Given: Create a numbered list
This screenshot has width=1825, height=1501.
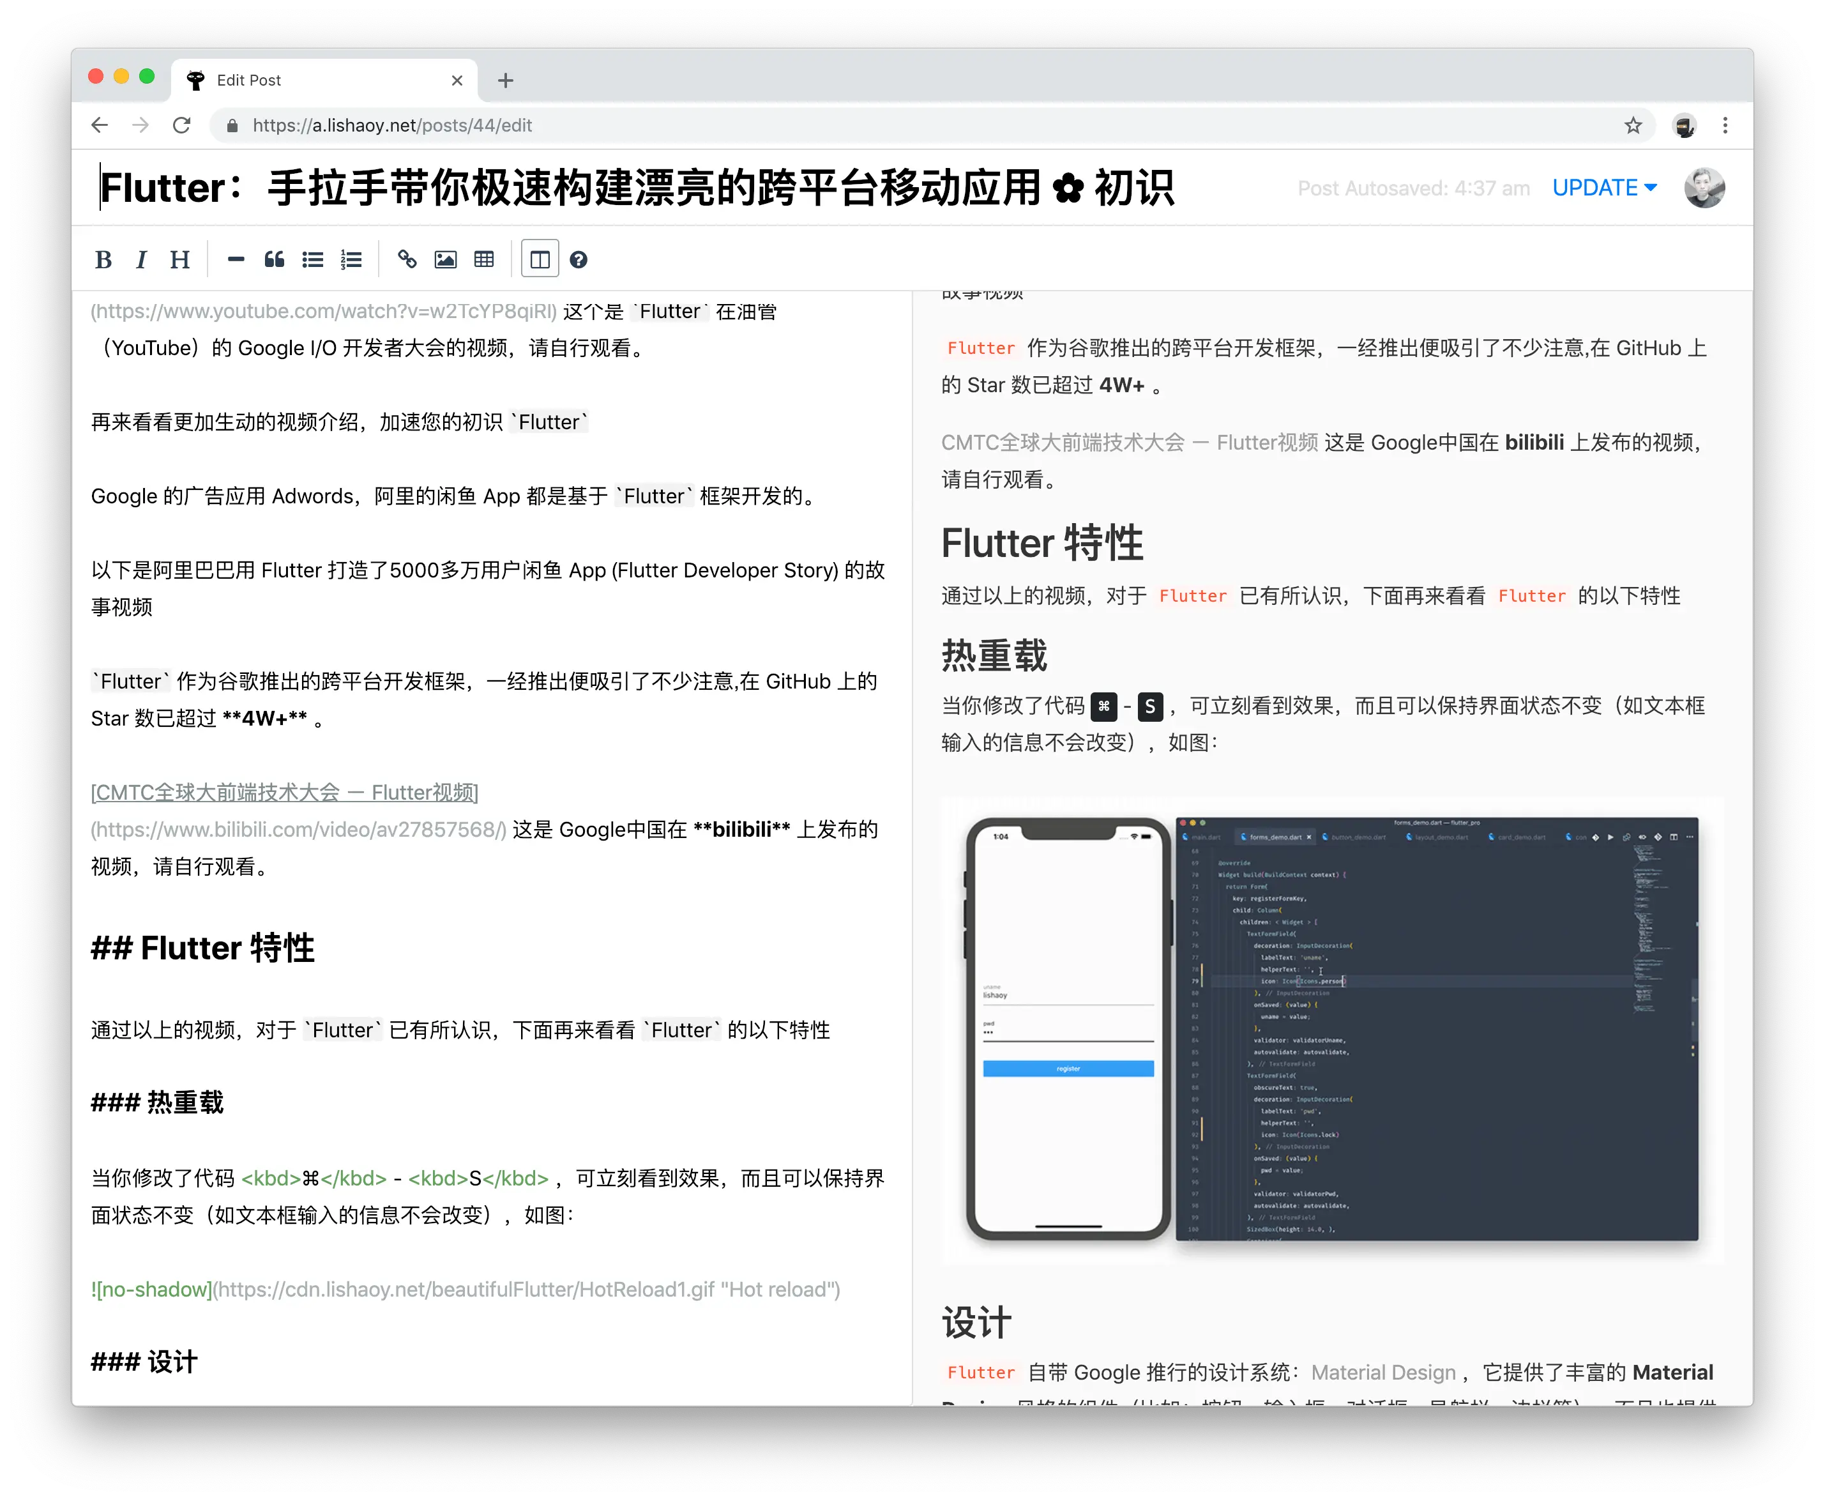Looking at the screenshot, I should (351, 259).
